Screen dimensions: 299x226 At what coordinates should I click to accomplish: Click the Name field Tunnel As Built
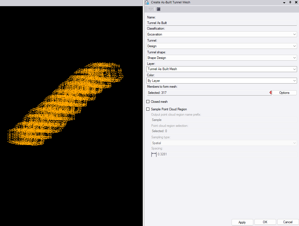point(222,23)
